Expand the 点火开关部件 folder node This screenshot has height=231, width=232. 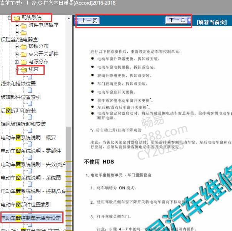coord(17,54)
